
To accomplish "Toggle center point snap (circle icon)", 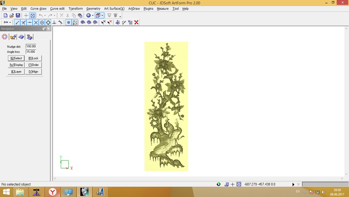I will coord(42,22).
